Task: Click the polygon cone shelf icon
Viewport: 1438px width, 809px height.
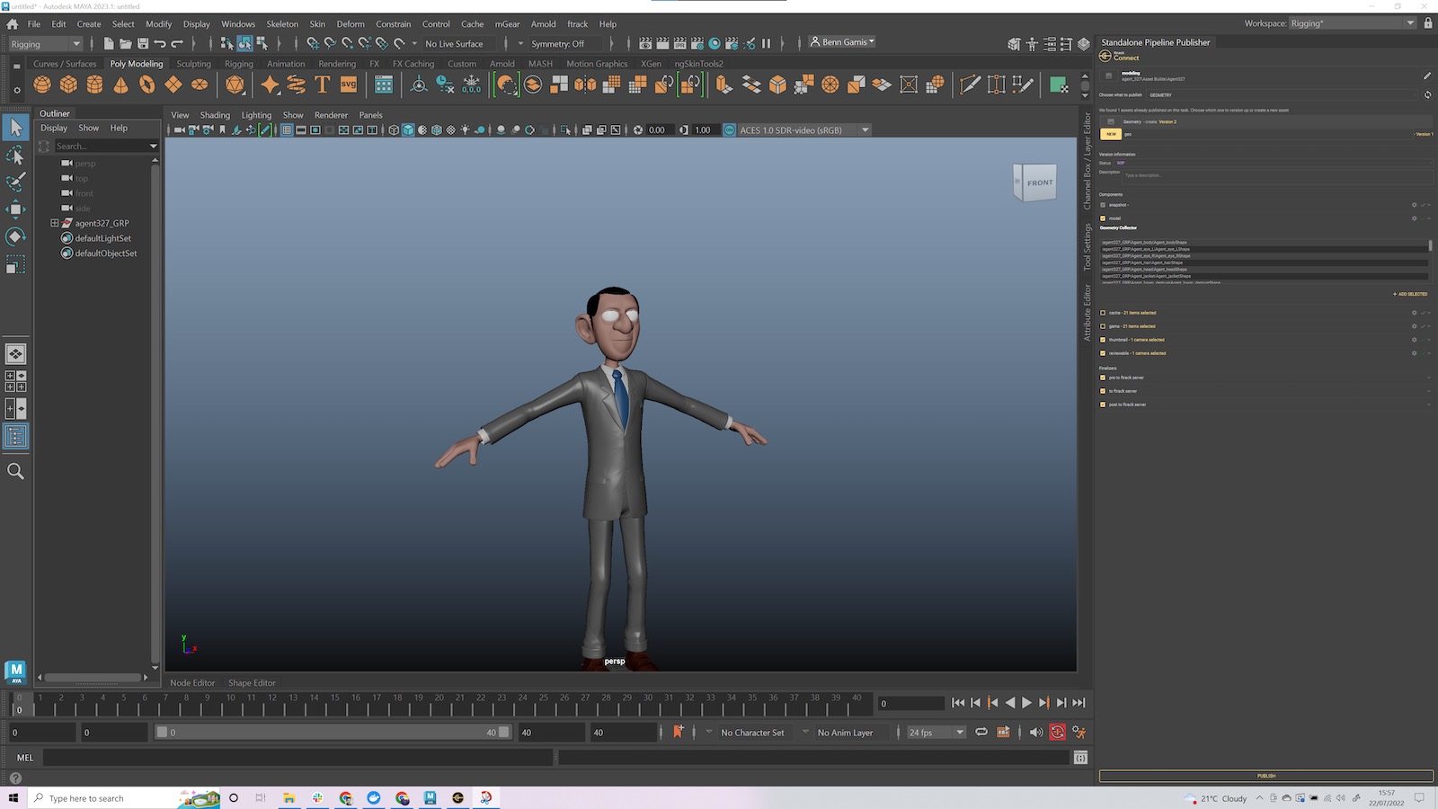Action: (x=120, y=84)
